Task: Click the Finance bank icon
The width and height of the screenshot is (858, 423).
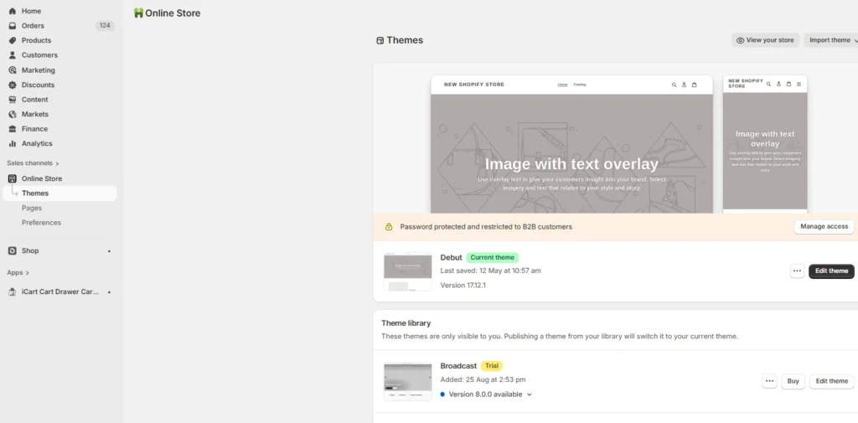Action: 12,129
